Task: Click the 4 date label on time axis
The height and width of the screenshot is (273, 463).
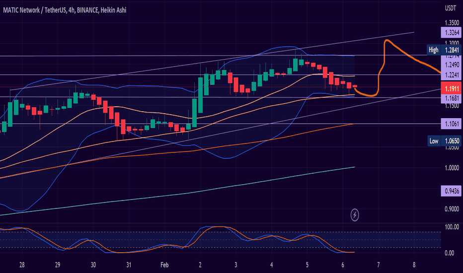Action: pyautogui.click(x=271, y=265)
